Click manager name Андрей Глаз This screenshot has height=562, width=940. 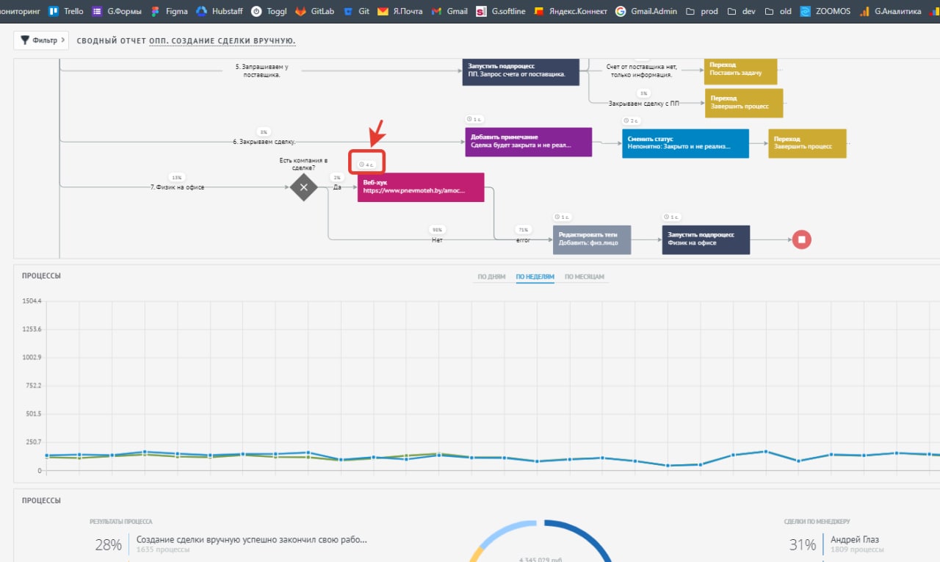tap(854, 540)
